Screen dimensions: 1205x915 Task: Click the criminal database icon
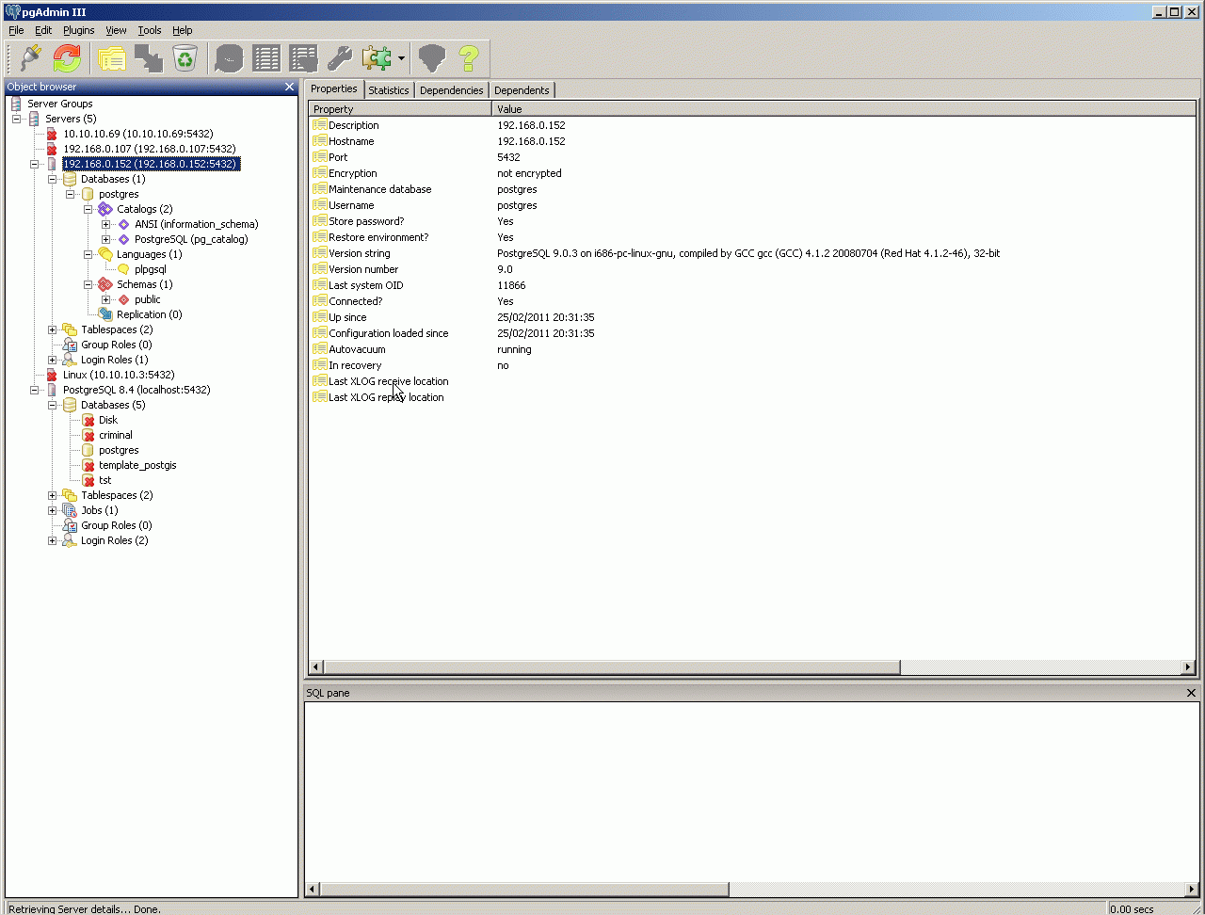pyautogui.click(x=88, y=435)
